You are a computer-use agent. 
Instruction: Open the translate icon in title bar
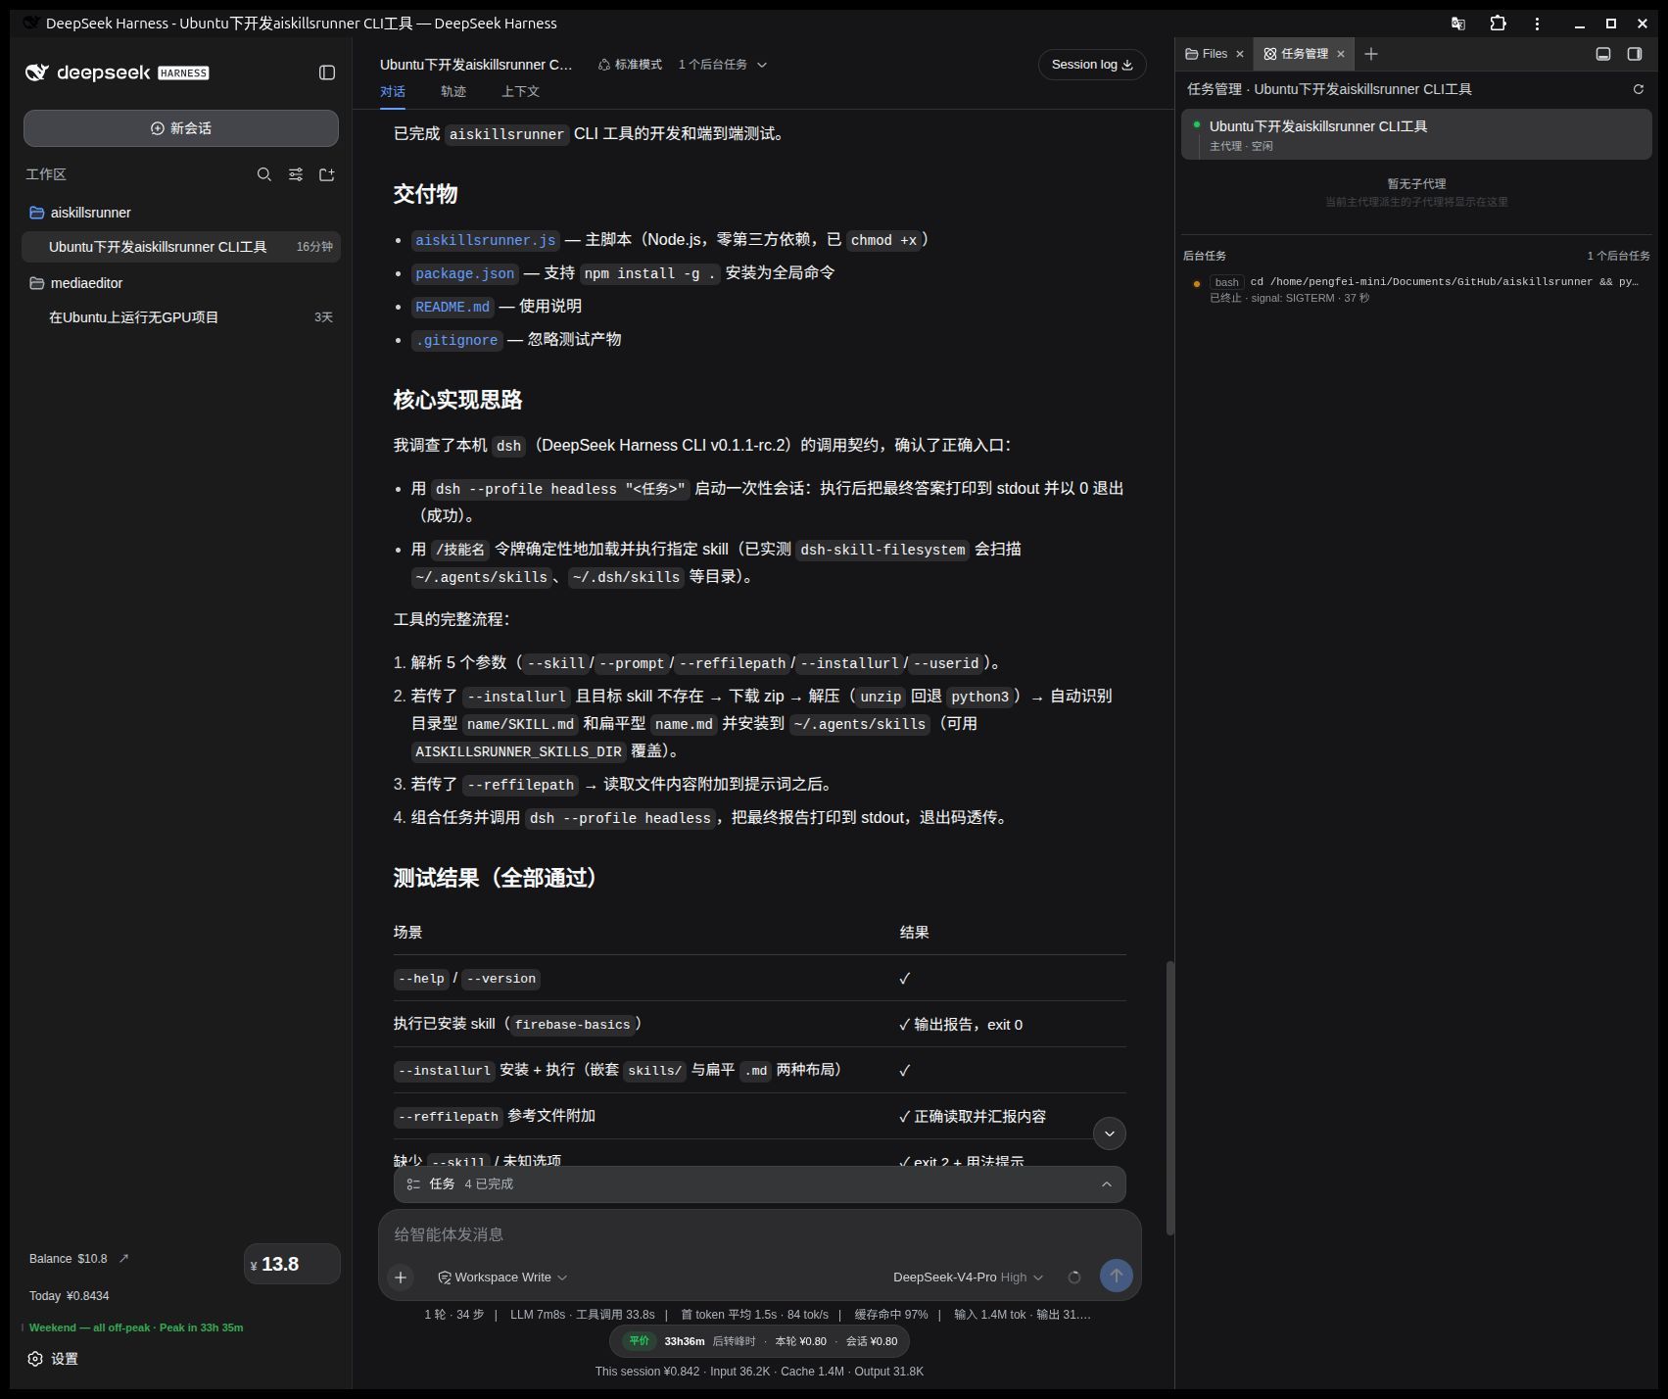[x=1458, y=24]
